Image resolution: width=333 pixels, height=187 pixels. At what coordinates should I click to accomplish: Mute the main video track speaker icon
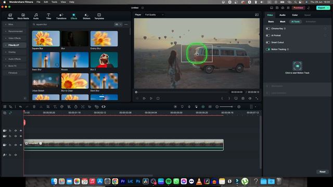(x=16, y=145)
